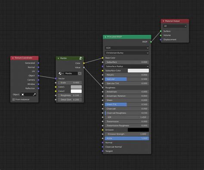Collapse the Material Output node
This screenshot has width=204, height=170.
click(x=163, y=21)
